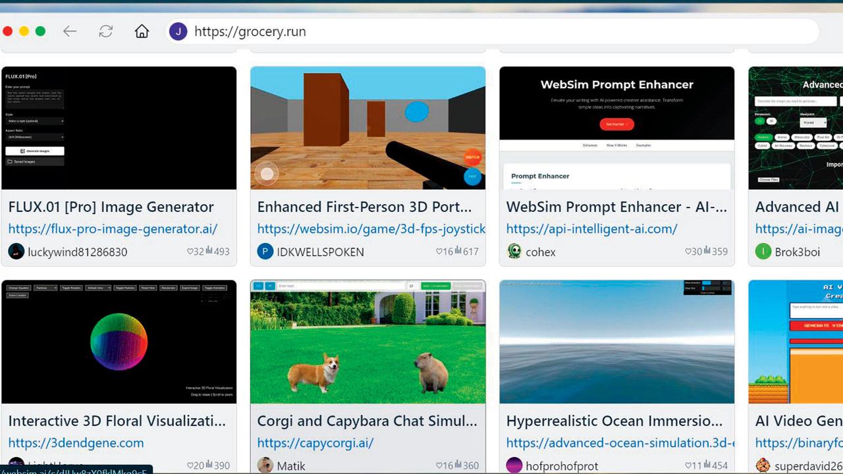View hofprohofprot avatar icon
Viewport: 843px width, 474px height.
pyautogui.click(x=514, y=465)
